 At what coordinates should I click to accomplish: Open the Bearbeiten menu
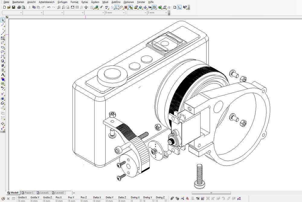coord(18,2)
